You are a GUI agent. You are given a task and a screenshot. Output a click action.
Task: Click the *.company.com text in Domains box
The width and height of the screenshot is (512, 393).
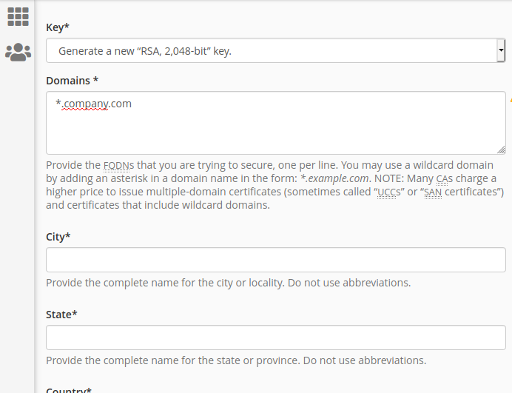point(93,104)
